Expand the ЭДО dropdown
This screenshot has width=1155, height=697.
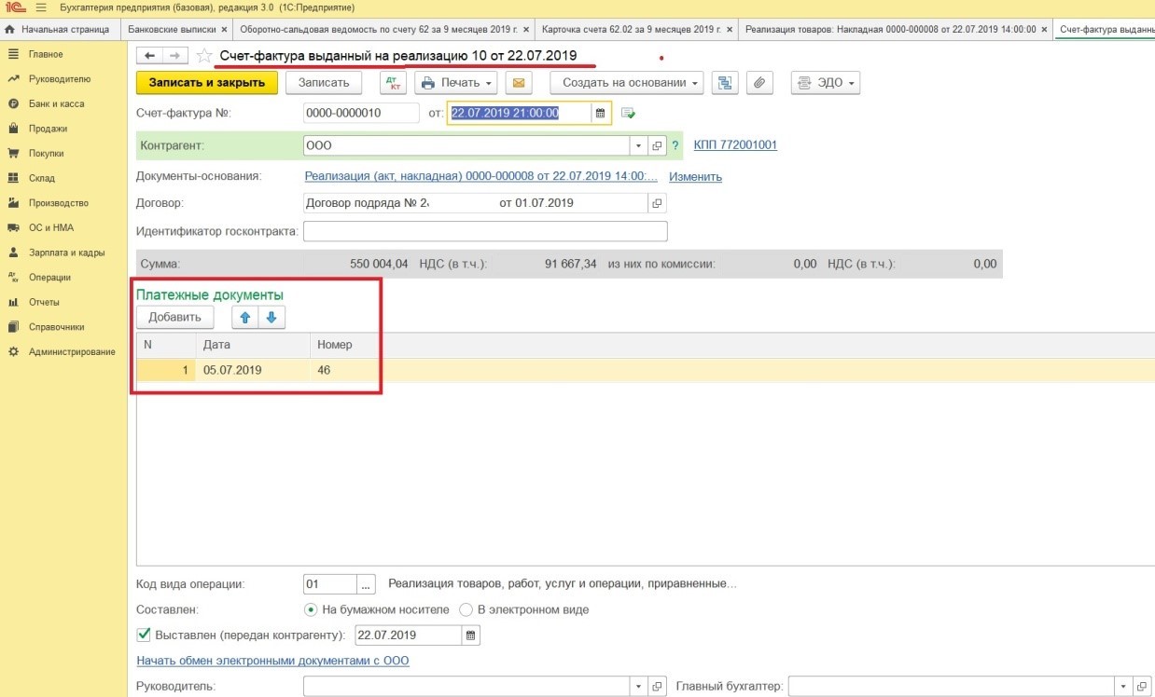[826, 82]
